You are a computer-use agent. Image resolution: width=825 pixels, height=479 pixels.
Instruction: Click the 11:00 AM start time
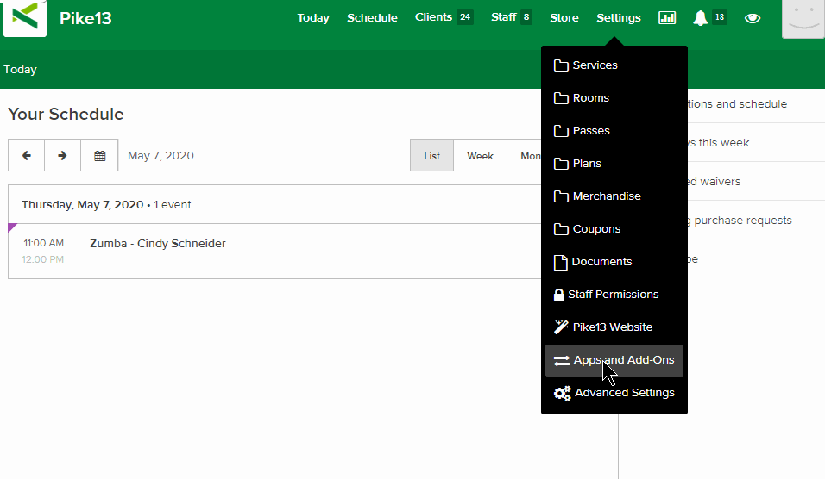[44, 243]
